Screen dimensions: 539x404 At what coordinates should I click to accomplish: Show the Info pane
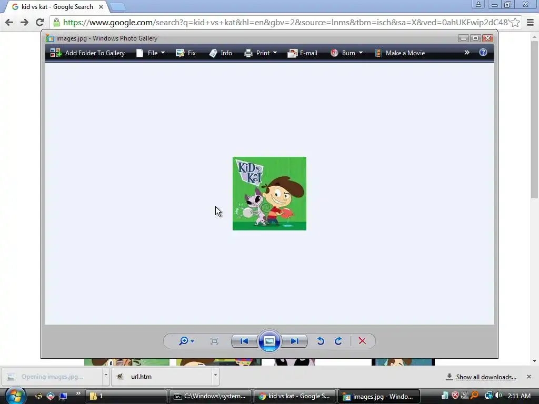[221, 53]
